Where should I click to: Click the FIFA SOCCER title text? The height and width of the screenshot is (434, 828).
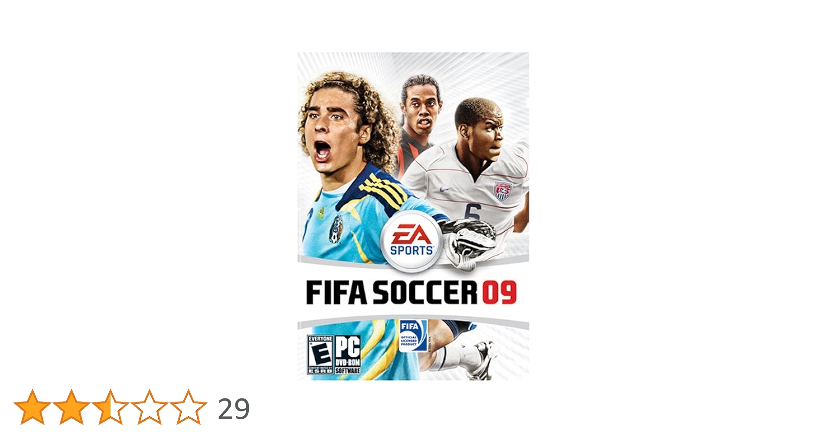391,293
